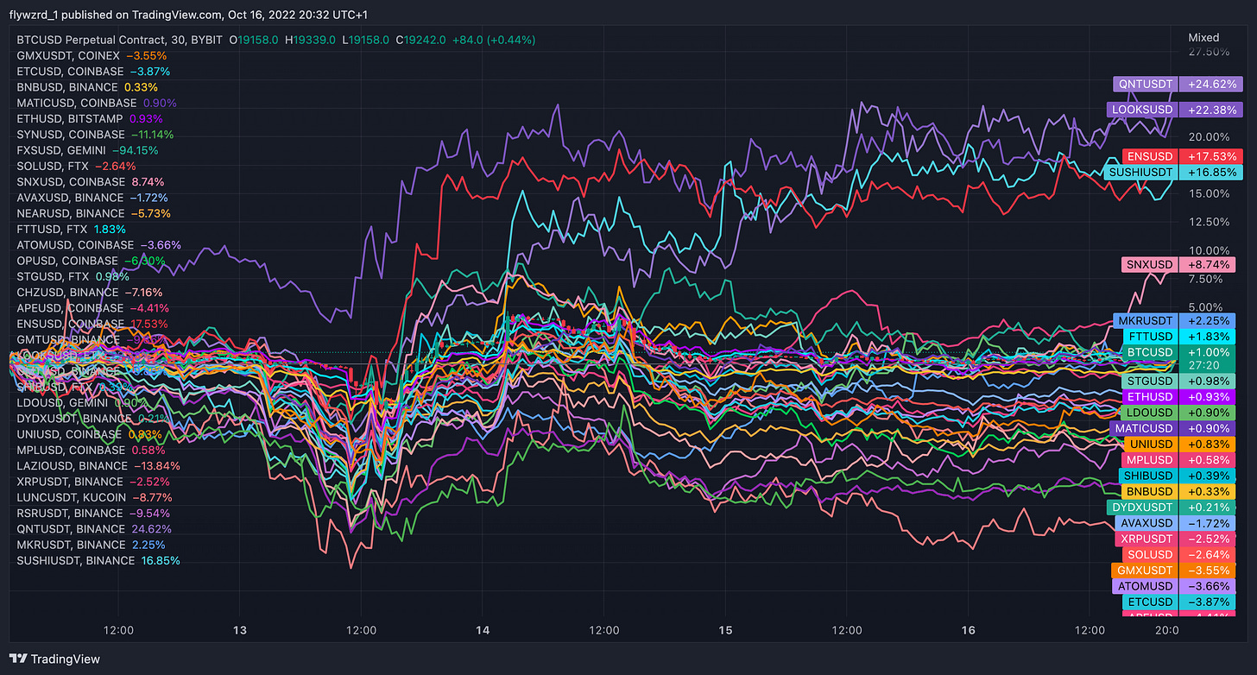Select the LAZIOUSD, BINANCE legend row
Viewport: 1257px width, 675px height.
click(98, 466)
